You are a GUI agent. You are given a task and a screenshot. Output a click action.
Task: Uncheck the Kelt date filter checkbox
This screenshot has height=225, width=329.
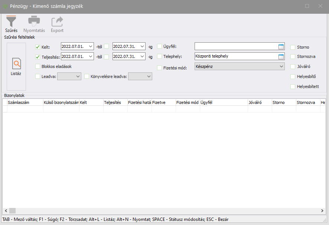pos(38,47)
